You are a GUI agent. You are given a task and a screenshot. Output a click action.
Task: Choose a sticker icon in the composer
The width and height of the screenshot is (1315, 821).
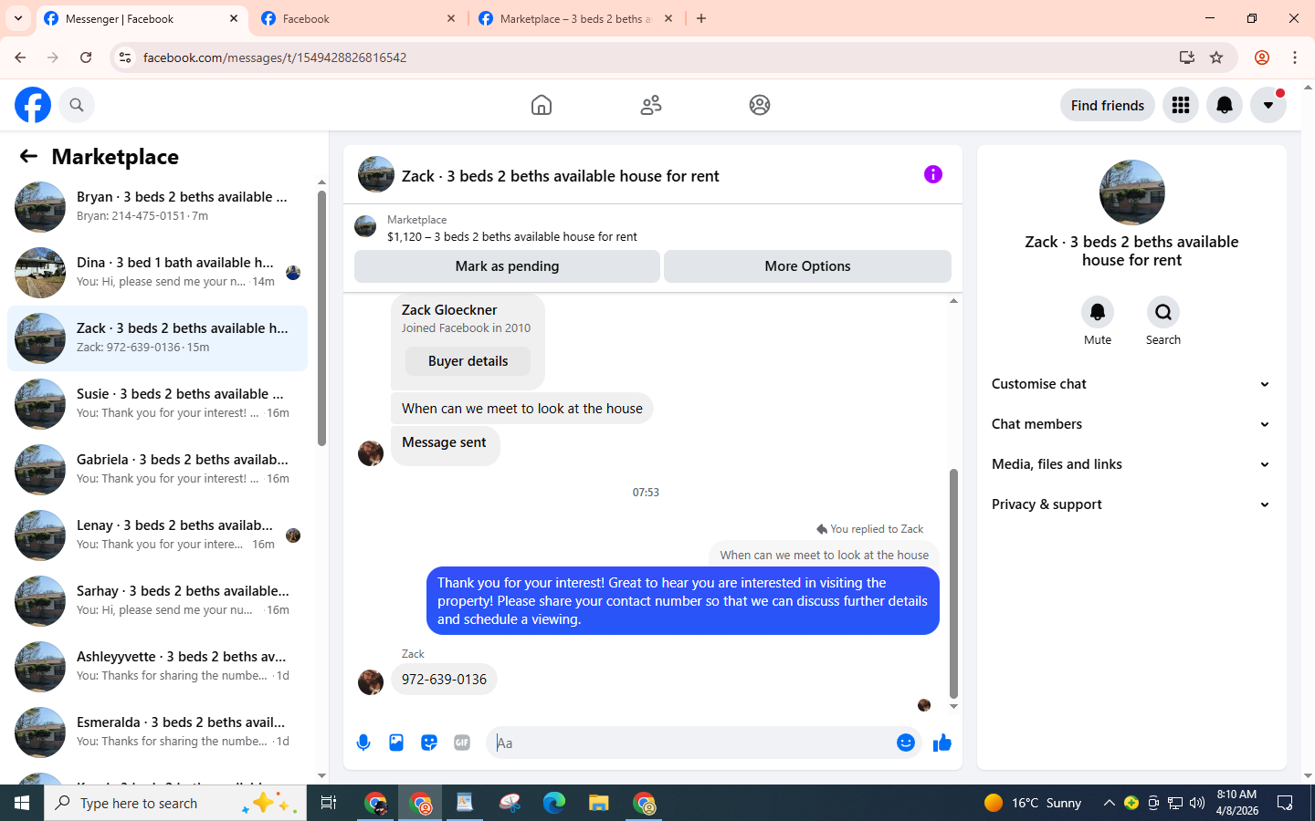click(x=429, y=743)
